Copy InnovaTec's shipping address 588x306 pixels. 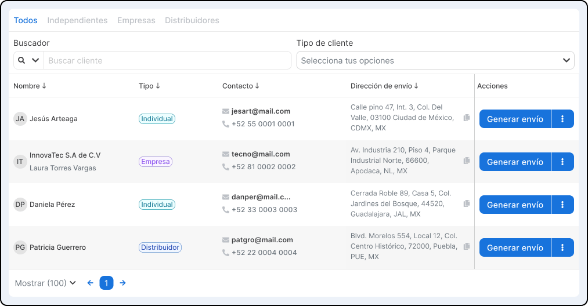(467, 161)
